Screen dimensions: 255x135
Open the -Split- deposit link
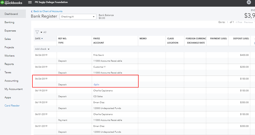coord(96,85)
